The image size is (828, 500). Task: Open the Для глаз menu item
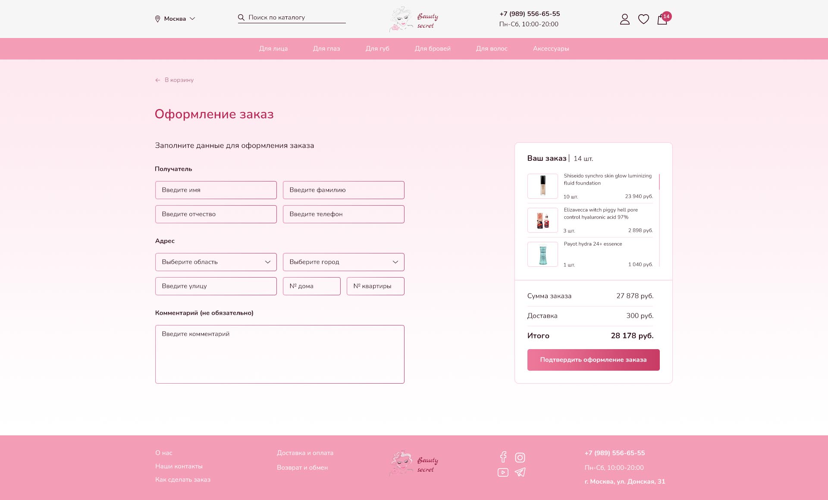pos(326,49)
